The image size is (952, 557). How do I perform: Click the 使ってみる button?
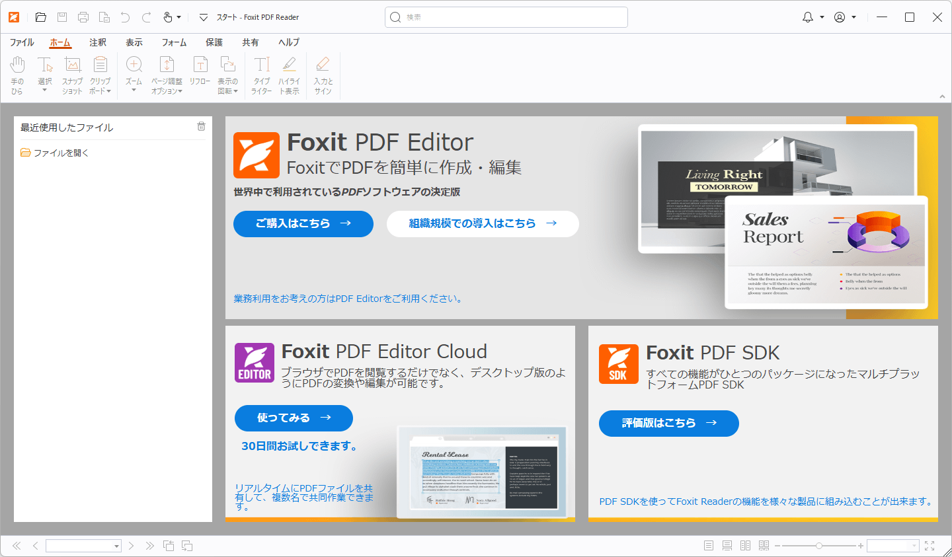[x=294, y=418]
